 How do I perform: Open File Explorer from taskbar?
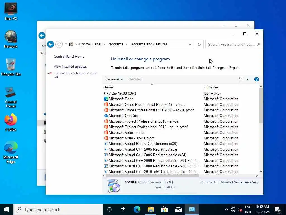[x=151, y=209]
